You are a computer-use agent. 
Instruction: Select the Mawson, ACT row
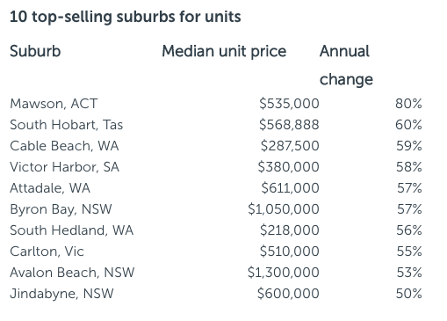(x=216, y=104)
